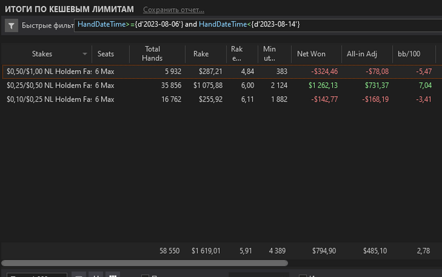Click the 383 minutes cell

[x=282, y=71]
